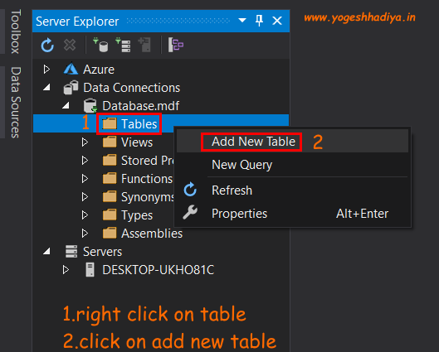This screenshot has width=439, height=352.
Task: Collapse the Servers node
Action: [x=46, y=252]
